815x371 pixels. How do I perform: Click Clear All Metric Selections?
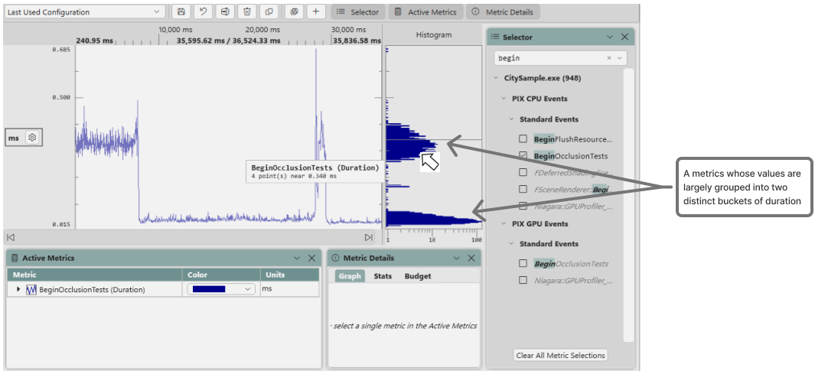click(560, 356)
